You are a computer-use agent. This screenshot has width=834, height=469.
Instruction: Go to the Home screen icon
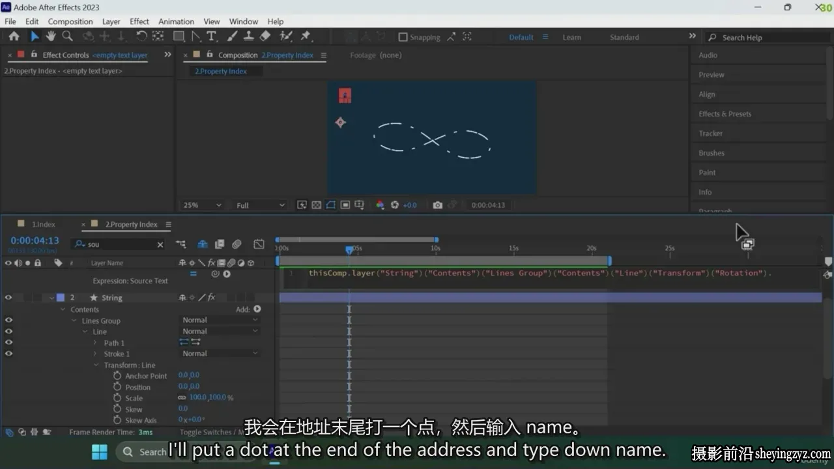[14, 36]
